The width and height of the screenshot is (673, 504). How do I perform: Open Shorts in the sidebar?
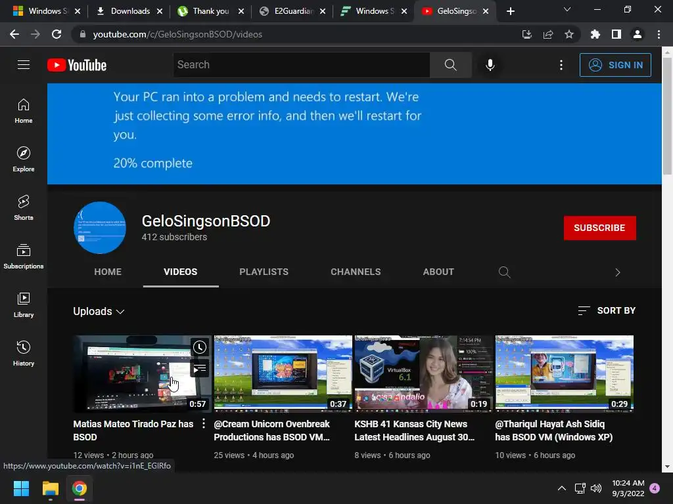(24, 208)
